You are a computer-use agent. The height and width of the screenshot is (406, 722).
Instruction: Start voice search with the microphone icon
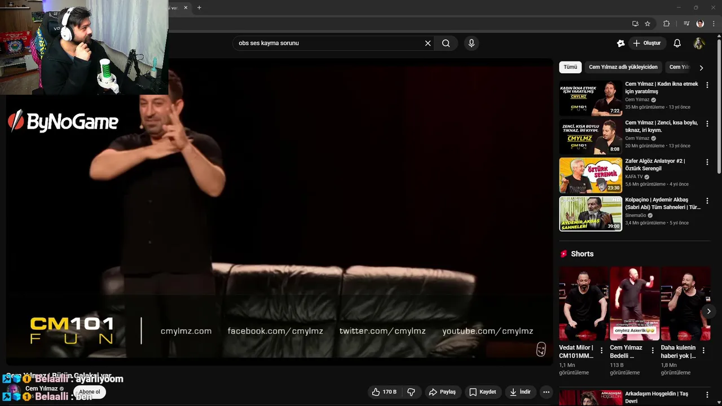coord(472,43)
